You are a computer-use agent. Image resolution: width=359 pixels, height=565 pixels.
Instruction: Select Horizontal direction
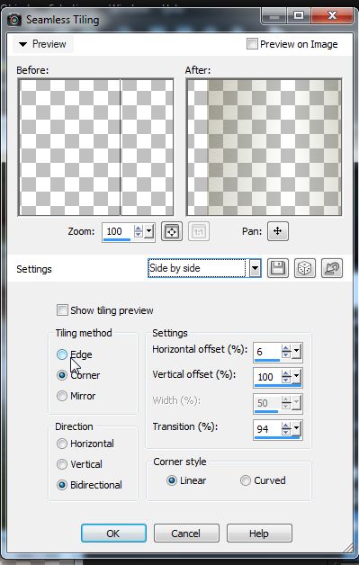click(x=62, y=444)
